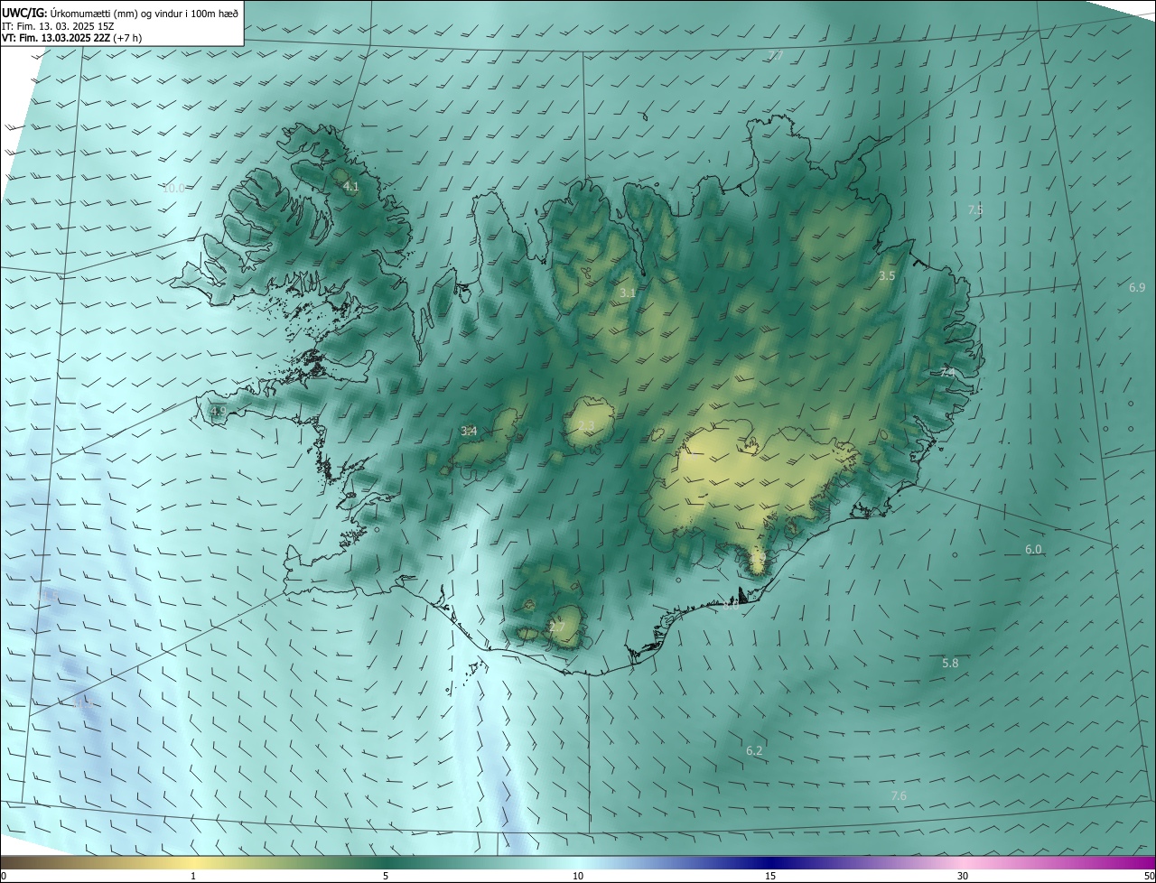The image size is (1156, 883).
Task: Click the 7.7 value label near top edge
Action: click(776, 56)
